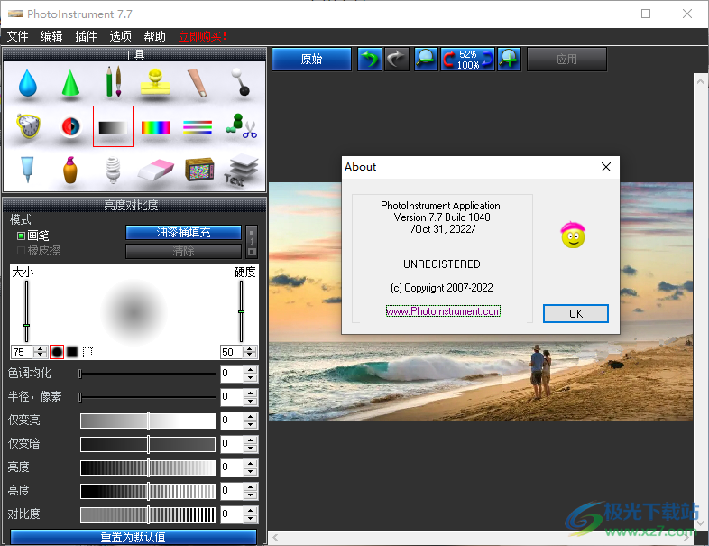Image resolution: width=709 pixels, height=546 pixels.
Task: Adjust the 仅变亮 gradient slider
Action: point(148,421)
